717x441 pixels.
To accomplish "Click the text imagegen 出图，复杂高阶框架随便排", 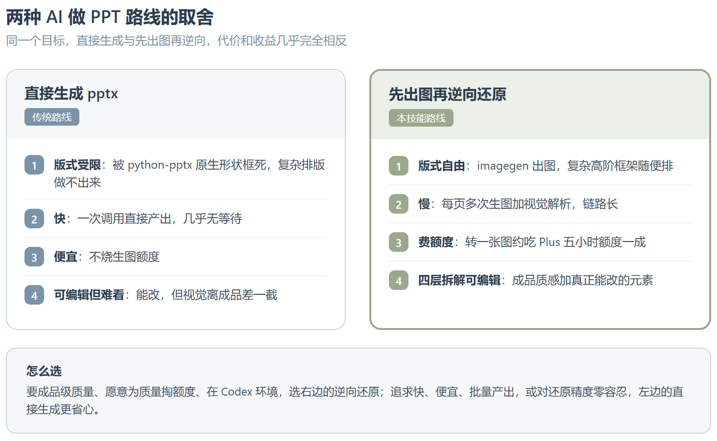I will tap(575, 166).
